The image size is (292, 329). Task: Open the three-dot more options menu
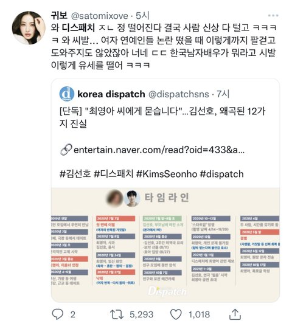(273, 16)
